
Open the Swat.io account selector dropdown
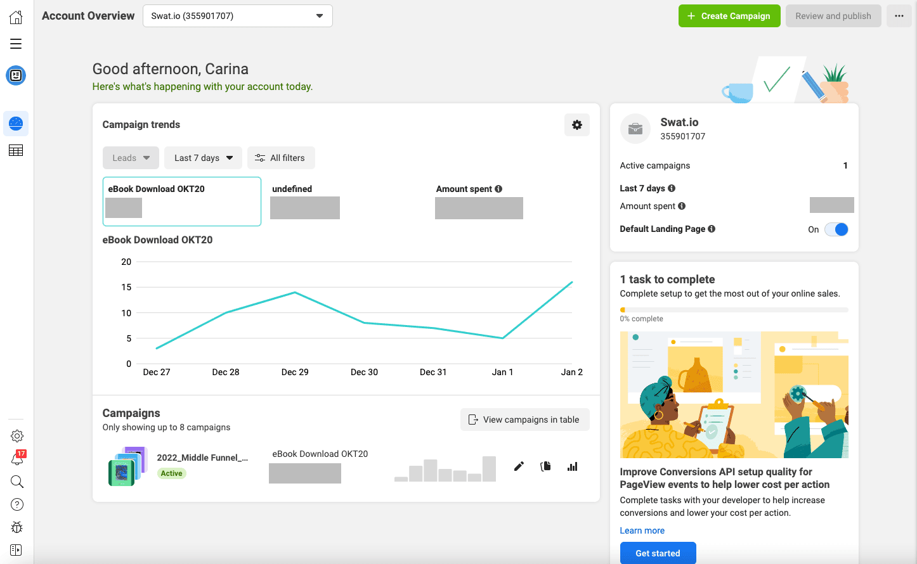tap(237, 16)
